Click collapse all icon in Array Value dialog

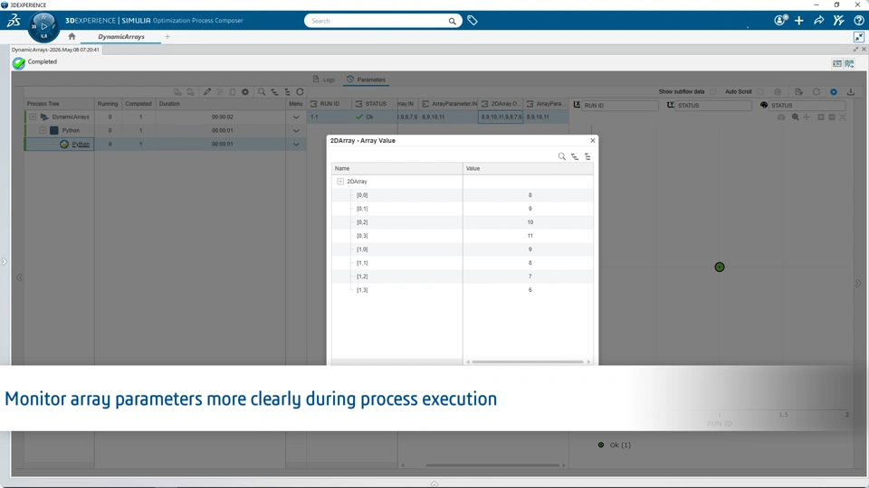coord(587,156)
